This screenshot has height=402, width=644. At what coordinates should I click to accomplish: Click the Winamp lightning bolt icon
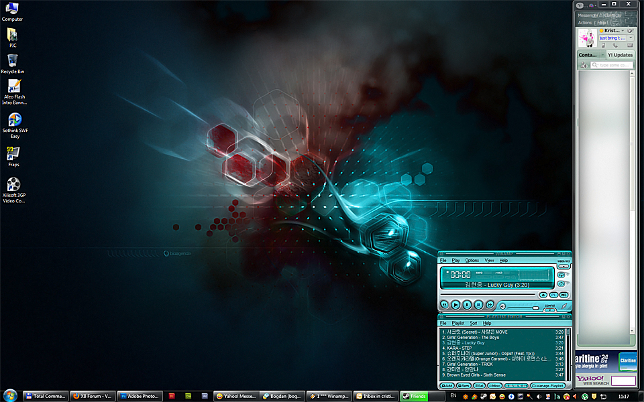pyautogui.click(x=564, y=306)
